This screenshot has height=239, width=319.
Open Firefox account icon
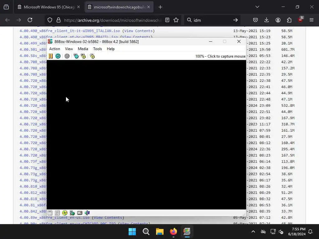(x=278, y=20)
